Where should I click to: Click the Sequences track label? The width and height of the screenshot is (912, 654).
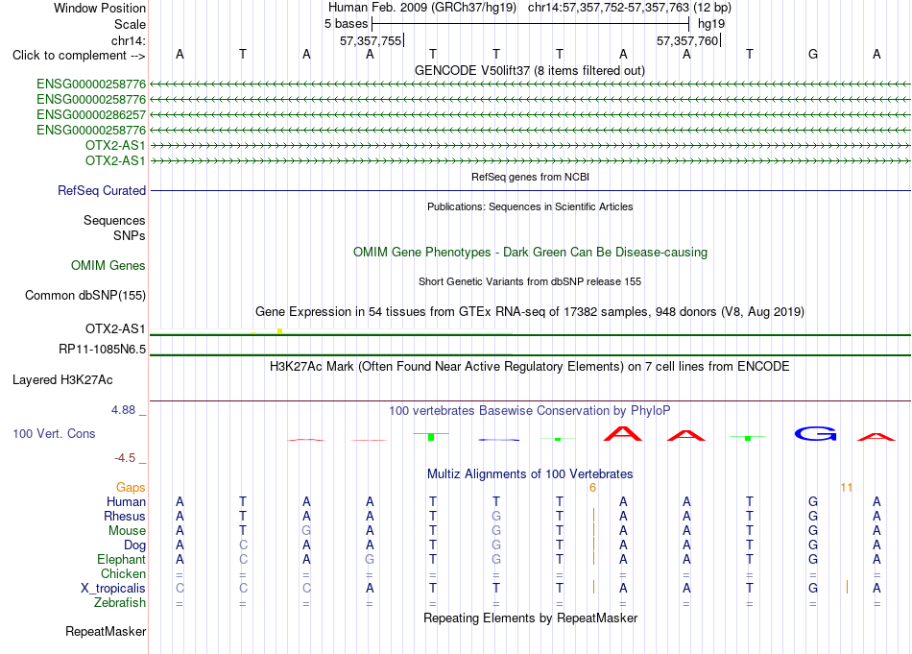(114, 221)
